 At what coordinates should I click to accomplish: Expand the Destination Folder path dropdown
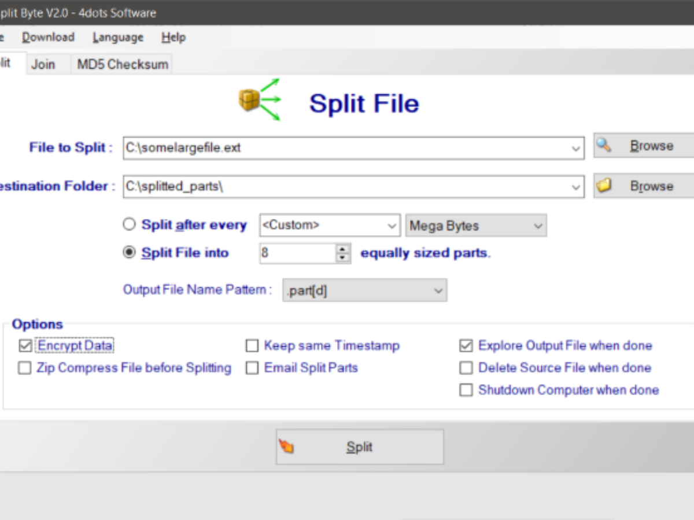click(576, 187)
